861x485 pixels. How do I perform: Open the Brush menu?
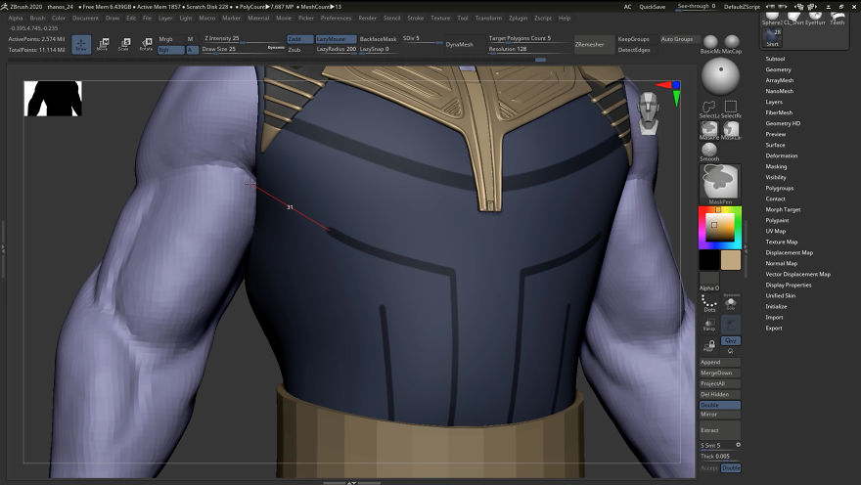[x=37, y=19]
